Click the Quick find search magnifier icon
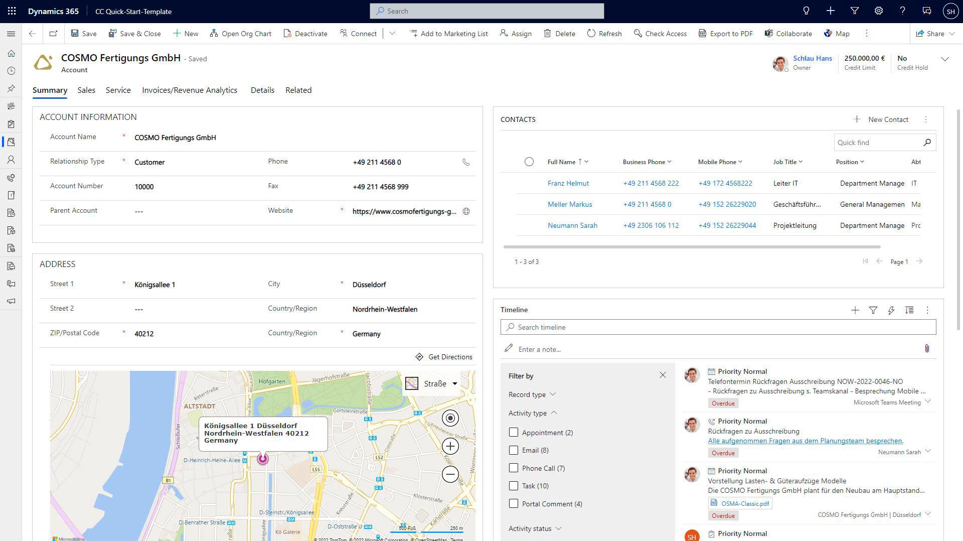 click(927, 143)
